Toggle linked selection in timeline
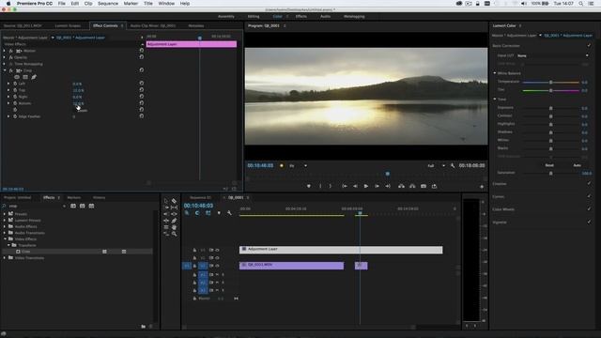The image size is (601, 338). click(x=208, y=213)
